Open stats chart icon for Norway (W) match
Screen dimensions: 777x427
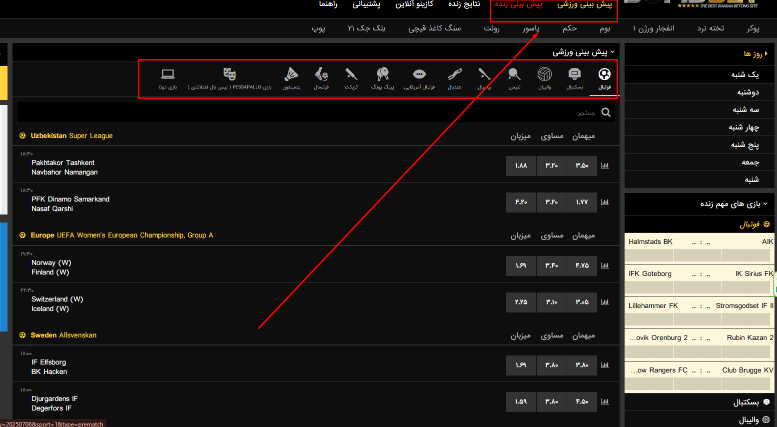(x=605, y=265)
